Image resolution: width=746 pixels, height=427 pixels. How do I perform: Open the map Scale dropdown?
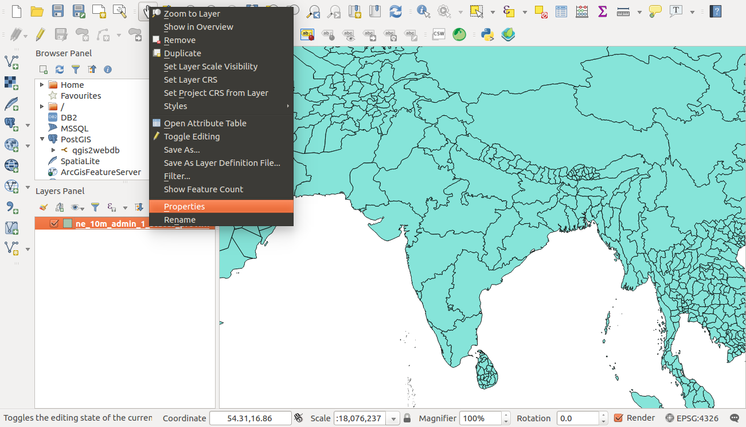point(393,418)
